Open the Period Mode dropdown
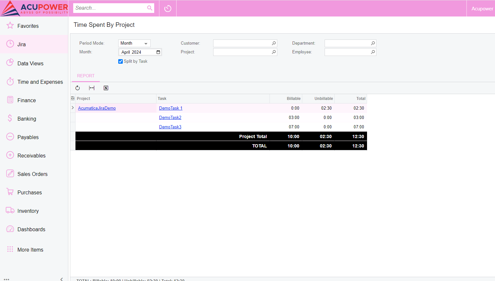Viewport: 495px width, 281px height. [x=134, y=43]
